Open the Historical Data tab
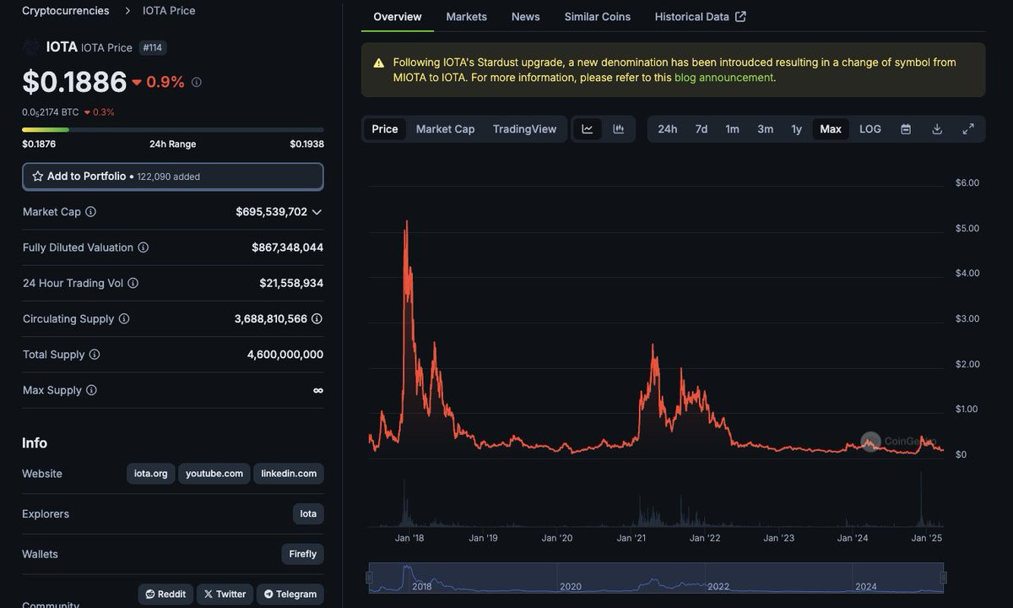 701,17
